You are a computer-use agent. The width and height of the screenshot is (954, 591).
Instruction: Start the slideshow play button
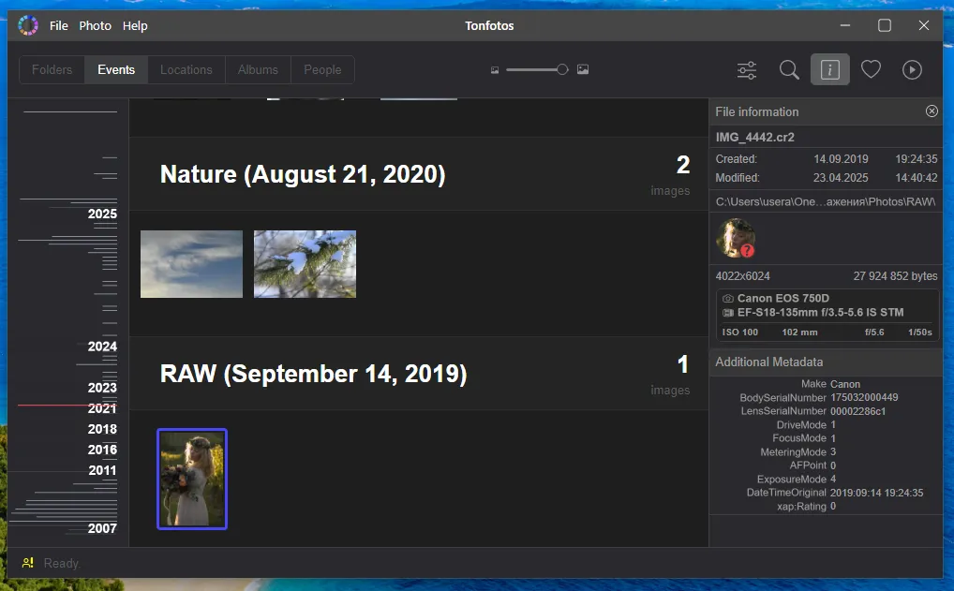(912, 70)
